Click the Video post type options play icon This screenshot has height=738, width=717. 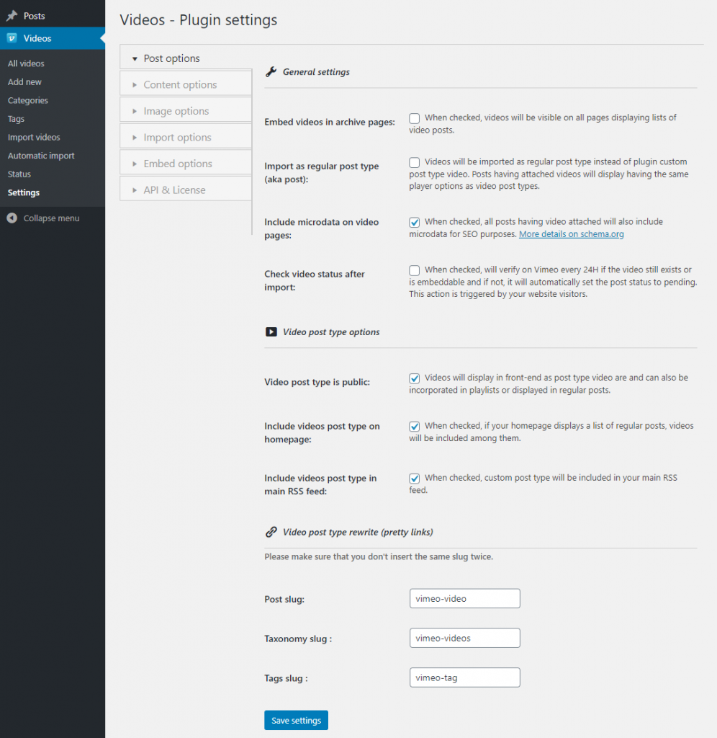tap(271, 332)
